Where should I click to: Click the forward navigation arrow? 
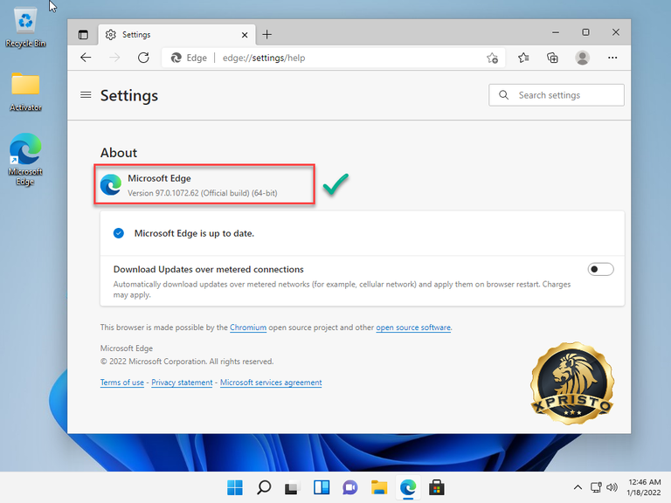click(x=114, y=58)
